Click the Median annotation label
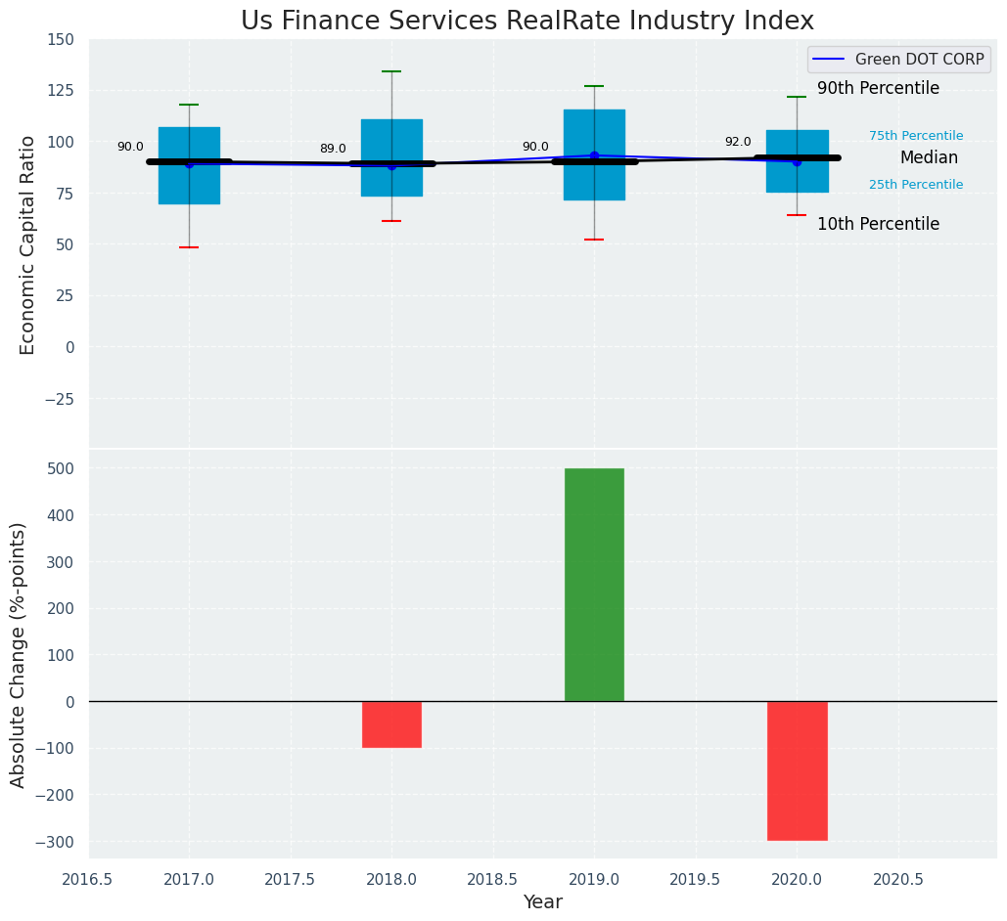 (929, 157)
